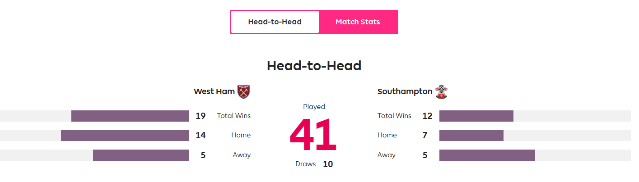
Task: Click Southampton's Home wins bar
Action: coord(471,135)
